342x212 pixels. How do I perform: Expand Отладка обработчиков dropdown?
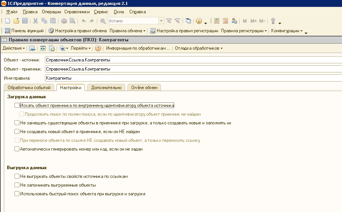pos(199,48)
